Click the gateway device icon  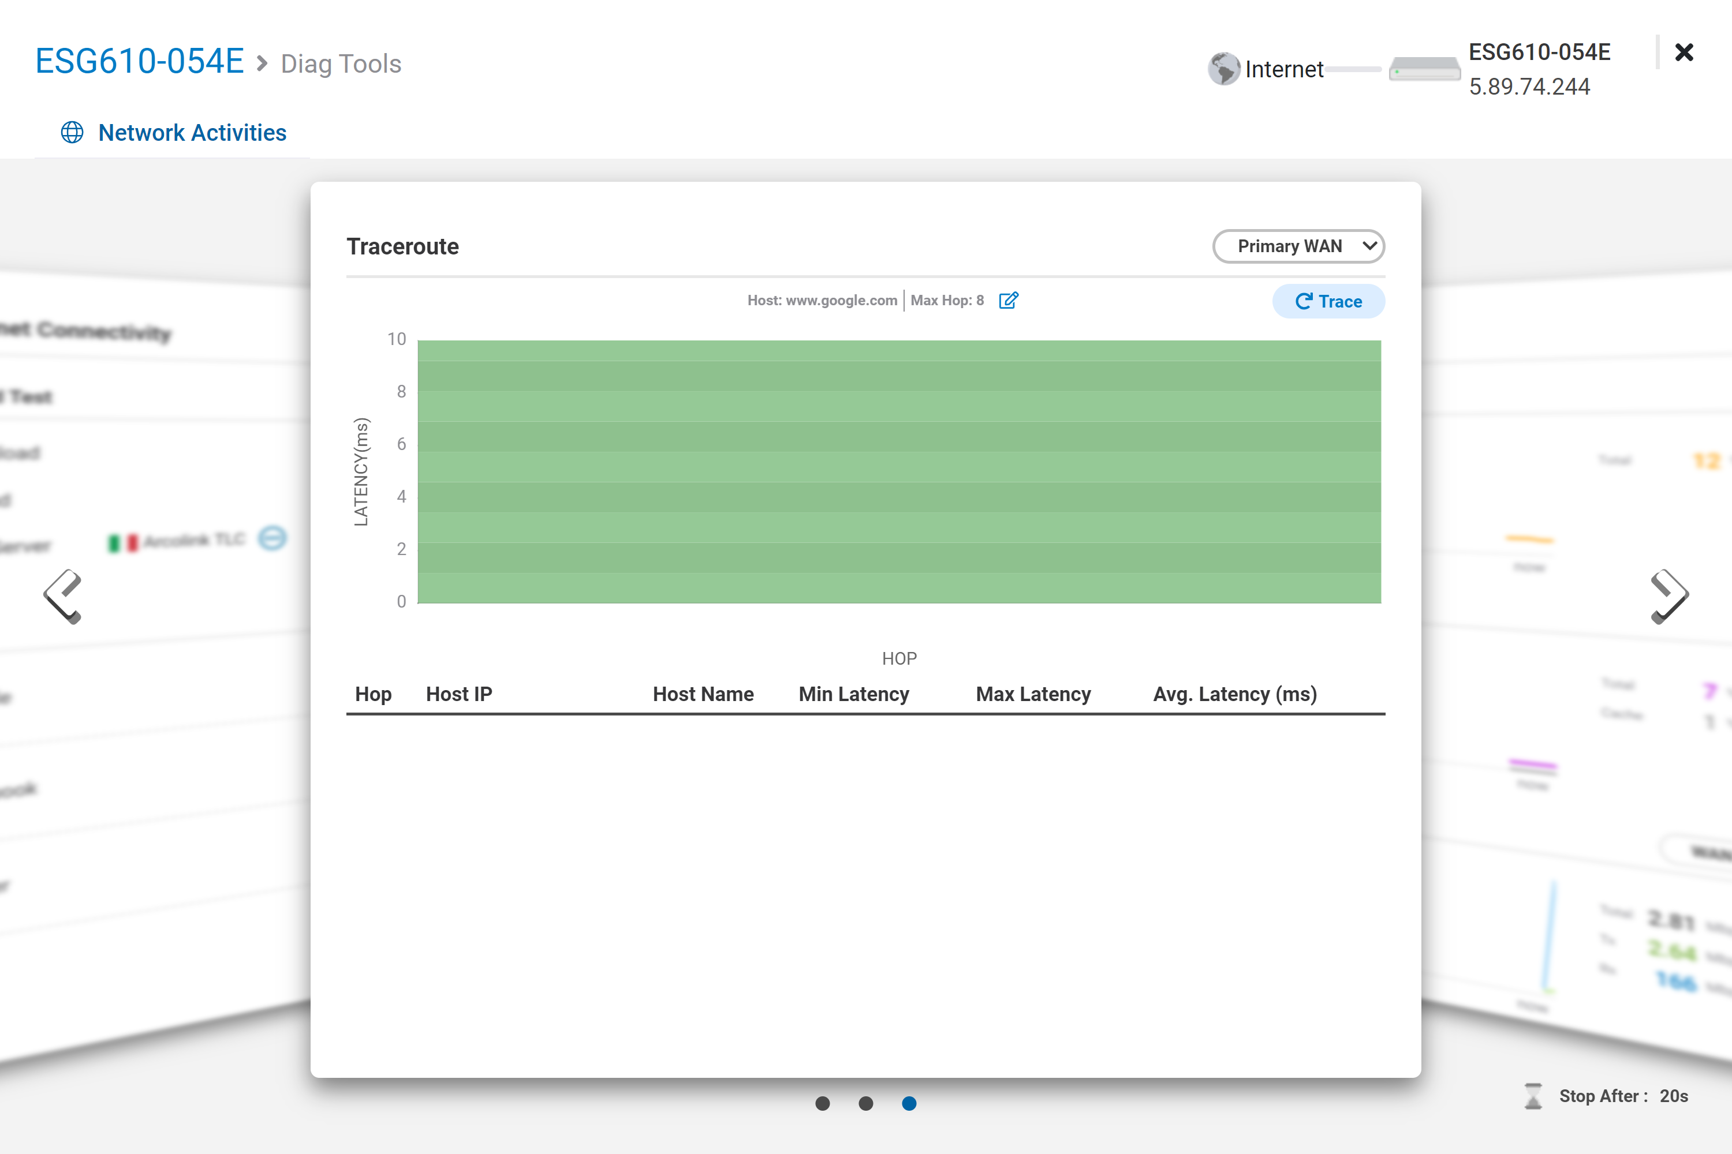coord(1424,69)
